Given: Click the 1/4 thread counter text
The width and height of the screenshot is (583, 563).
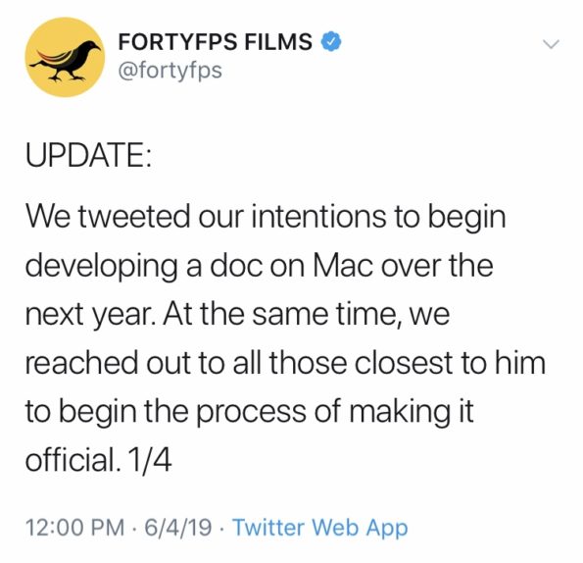Looking at the screenshot, I should 150,460.
